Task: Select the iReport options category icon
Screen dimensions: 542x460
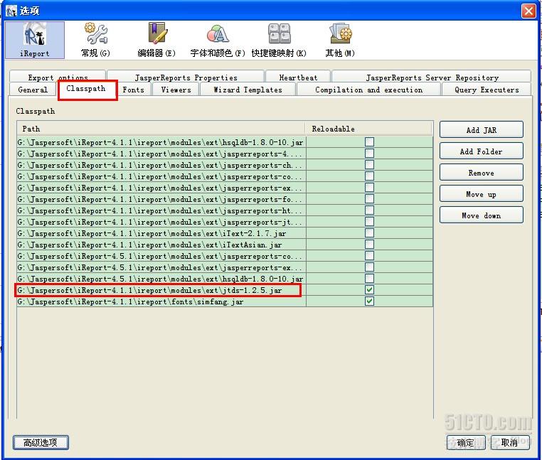Action: tap(35, 40)
